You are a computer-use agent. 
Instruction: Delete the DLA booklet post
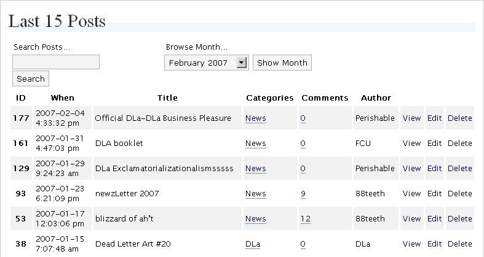pos(459,144)
